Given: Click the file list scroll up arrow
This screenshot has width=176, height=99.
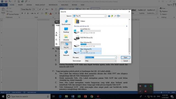Looking at the screenshot, I should (x=129, y=20).
